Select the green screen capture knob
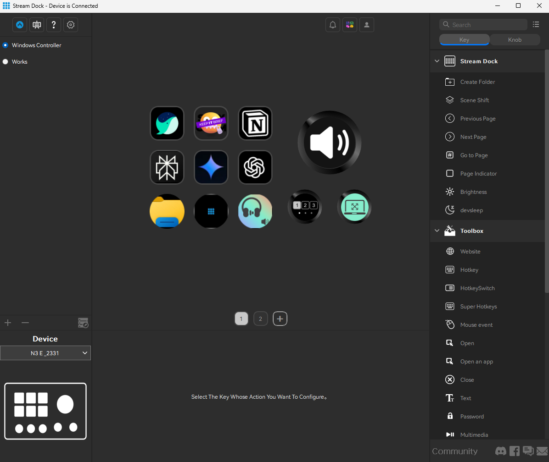 coord(354,207)
